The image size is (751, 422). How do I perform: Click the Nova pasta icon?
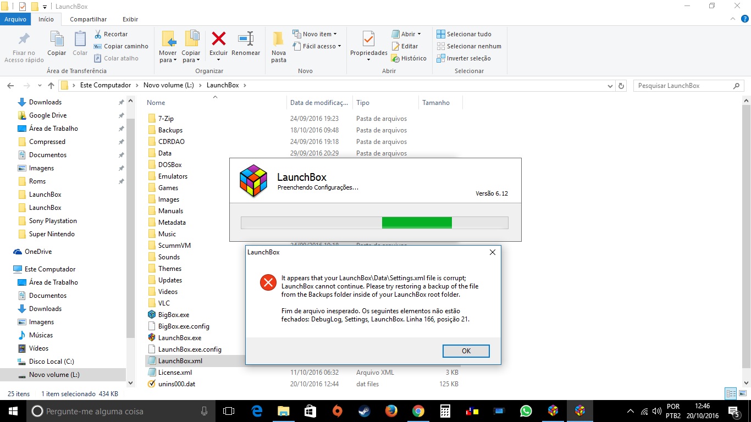[x=279, y=39]
